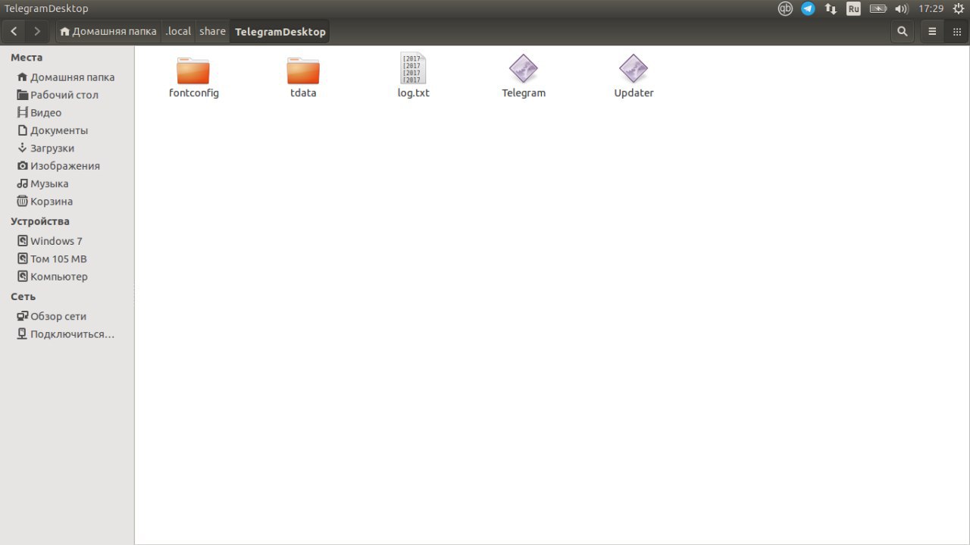Open Музыка in the sidebar
The image size is (970, 545).
[67, 184]
